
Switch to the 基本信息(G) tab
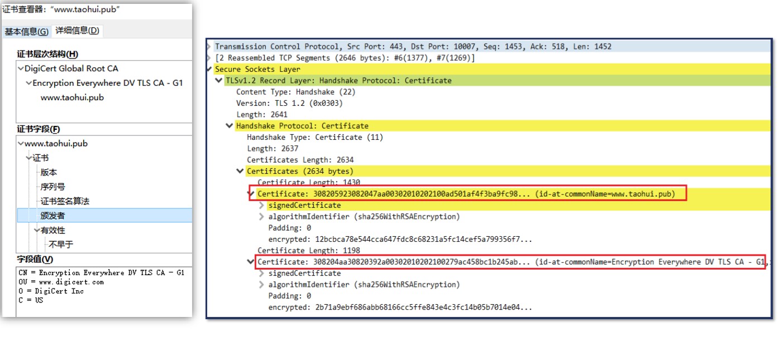click(26, 32)
